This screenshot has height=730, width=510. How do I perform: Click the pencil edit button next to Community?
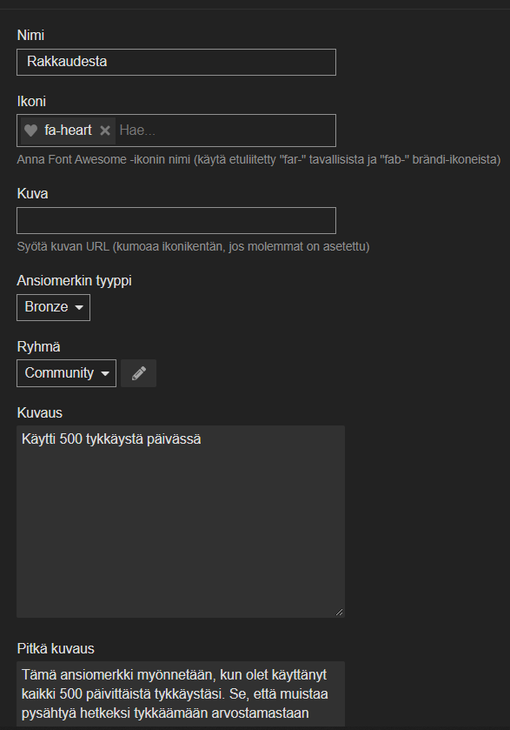[x=138, y=373]
